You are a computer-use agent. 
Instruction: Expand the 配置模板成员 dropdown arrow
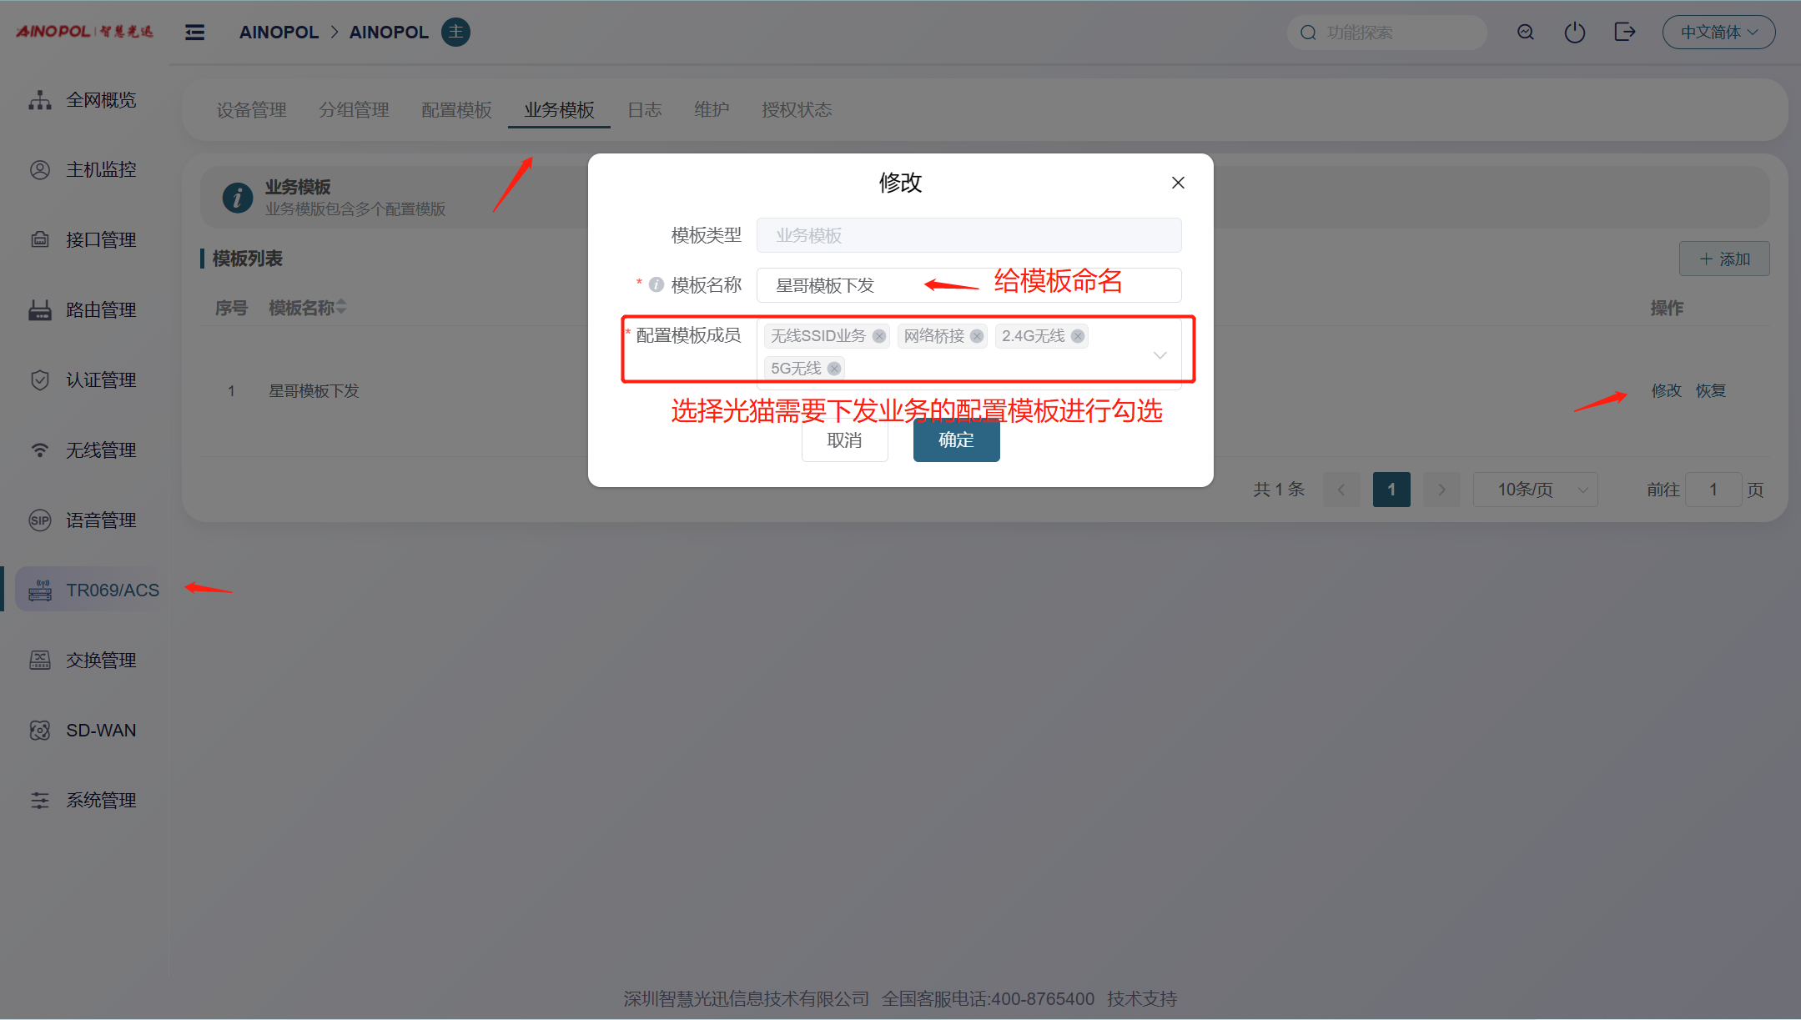click(x=1160, y=355)
